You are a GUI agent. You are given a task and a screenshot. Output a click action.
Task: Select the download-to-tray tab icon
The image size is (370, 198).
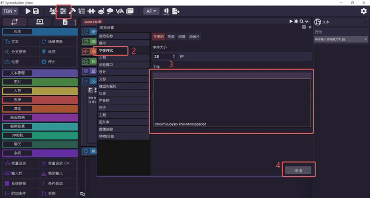[39, 22]
